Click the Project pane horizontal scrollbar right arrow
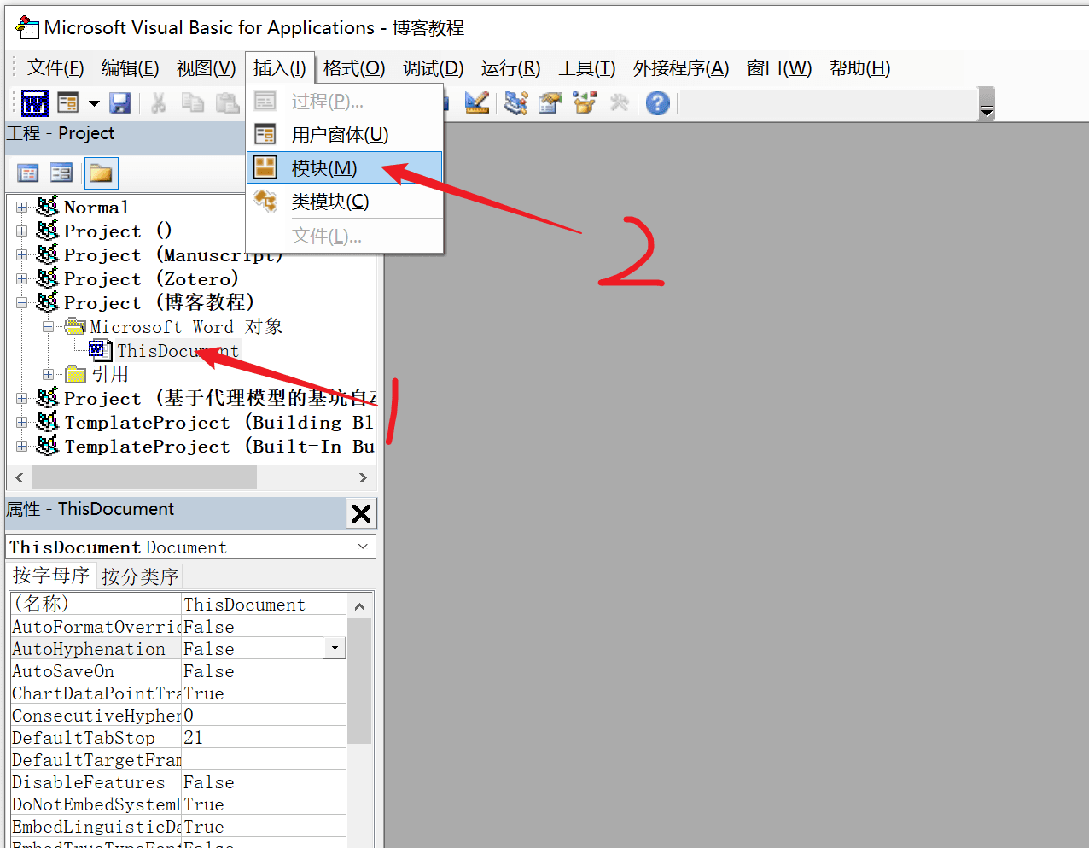This screenshot has height=848, width=1089. pos(363,477)
